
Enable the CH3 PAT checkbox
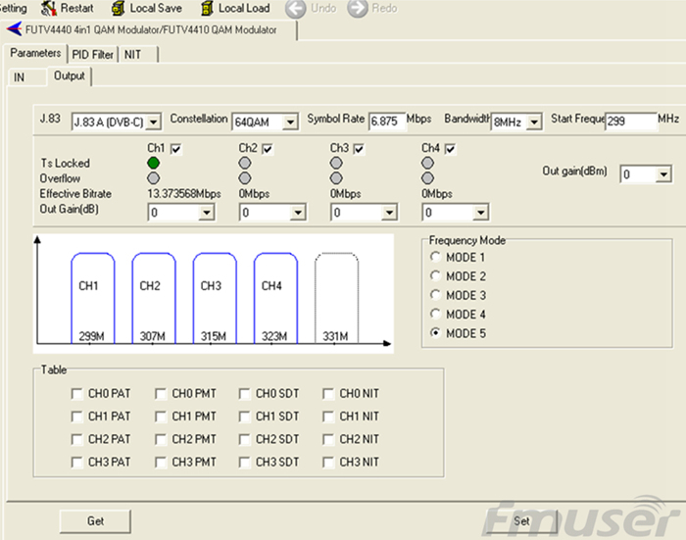[x=76, y=463]
